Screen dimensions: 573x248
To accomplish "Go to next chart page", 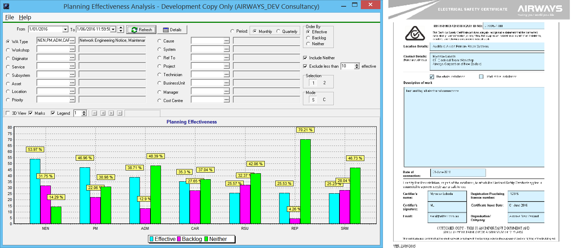I will [111, 113].
